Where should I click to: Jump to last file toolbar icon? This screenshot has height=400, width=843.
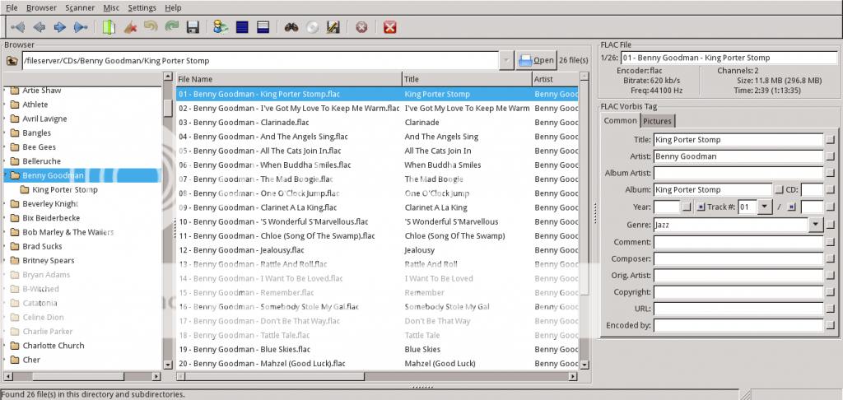[80, 27]
